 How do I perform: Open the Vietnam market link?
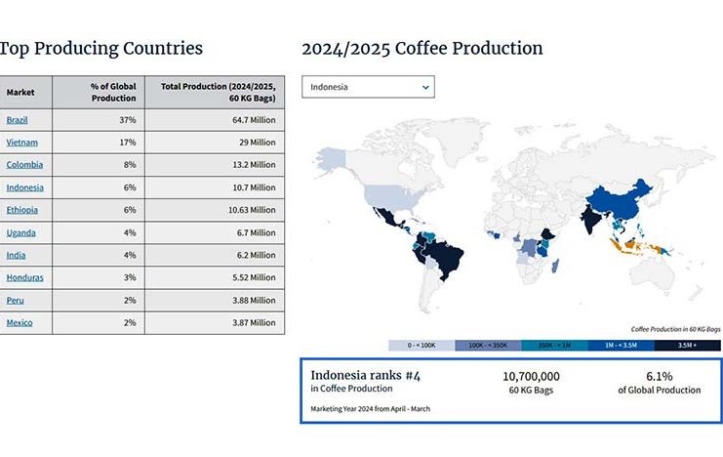[20, 143]
